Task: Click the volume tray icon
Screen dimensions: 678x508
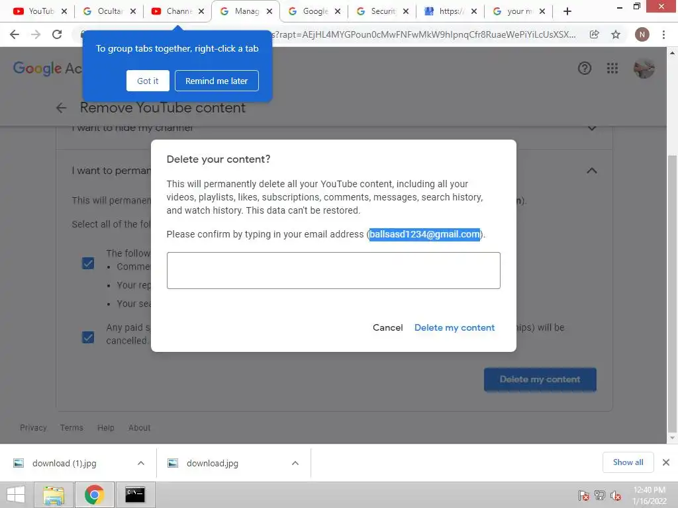Action: (x=616, y=495)
